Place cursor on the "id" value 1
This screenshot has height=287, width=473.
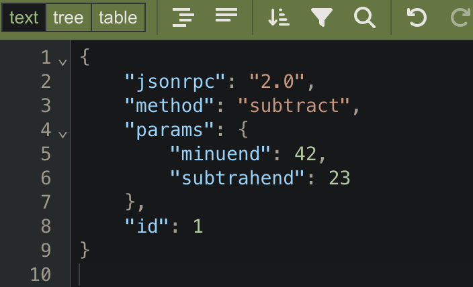tap(198, 227)
